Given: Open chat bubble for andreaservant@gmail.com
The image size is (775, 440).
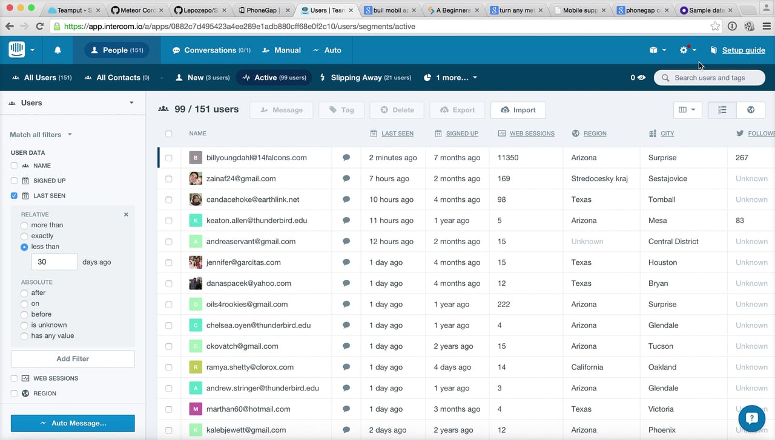Looking at the screenshot, I should click(x=346, y=241).
